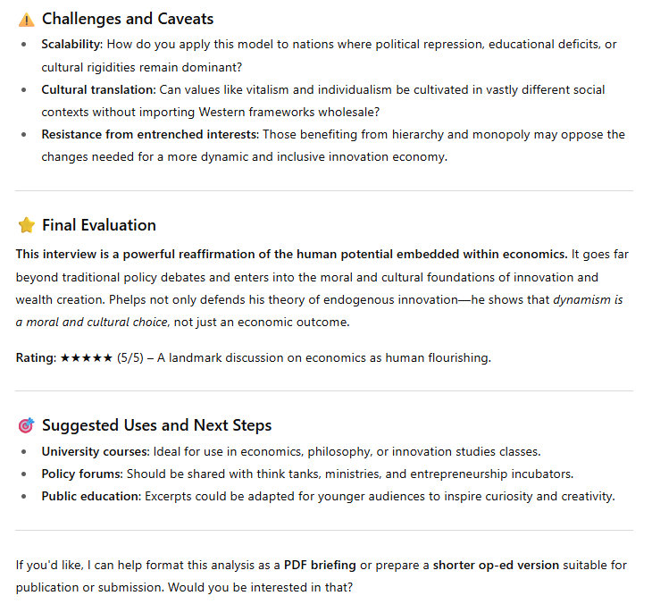Click the gold star icon beside Final Evaluation
Viewport: 652px width, 604px height.
click(x=26, y=225)
